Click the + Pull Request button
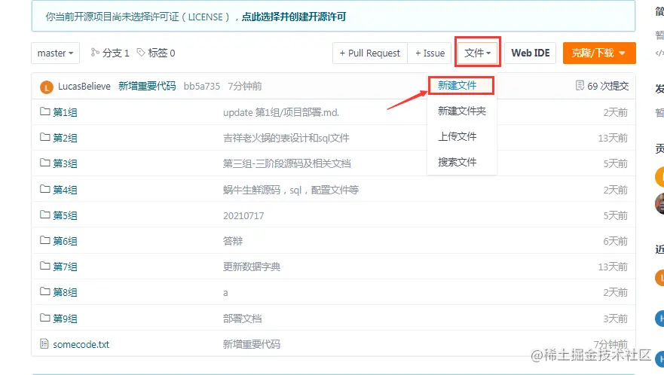 click(370, 53)
